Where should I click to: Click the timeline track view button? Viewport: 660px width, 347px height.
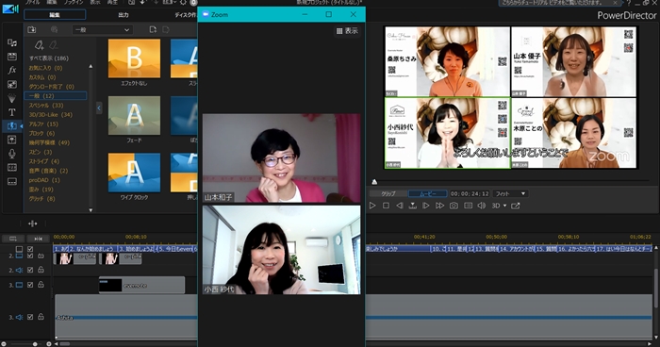pos(13,239)
